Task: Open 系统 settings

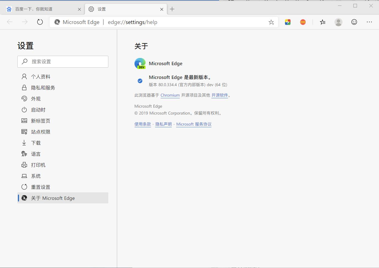Action: tap(63, 176)
